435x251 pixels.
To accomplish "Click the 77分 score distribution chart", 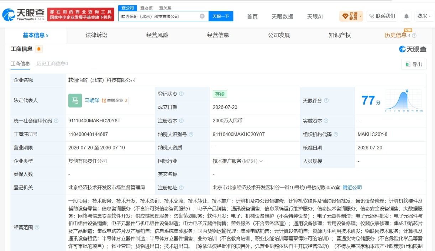I will click(403, 101).
